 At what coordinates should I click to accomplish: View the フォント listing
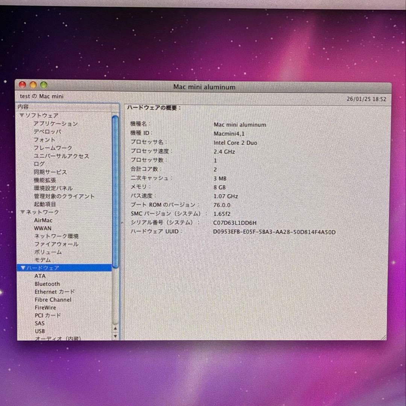pyautogui.click(x=44, y=139)
